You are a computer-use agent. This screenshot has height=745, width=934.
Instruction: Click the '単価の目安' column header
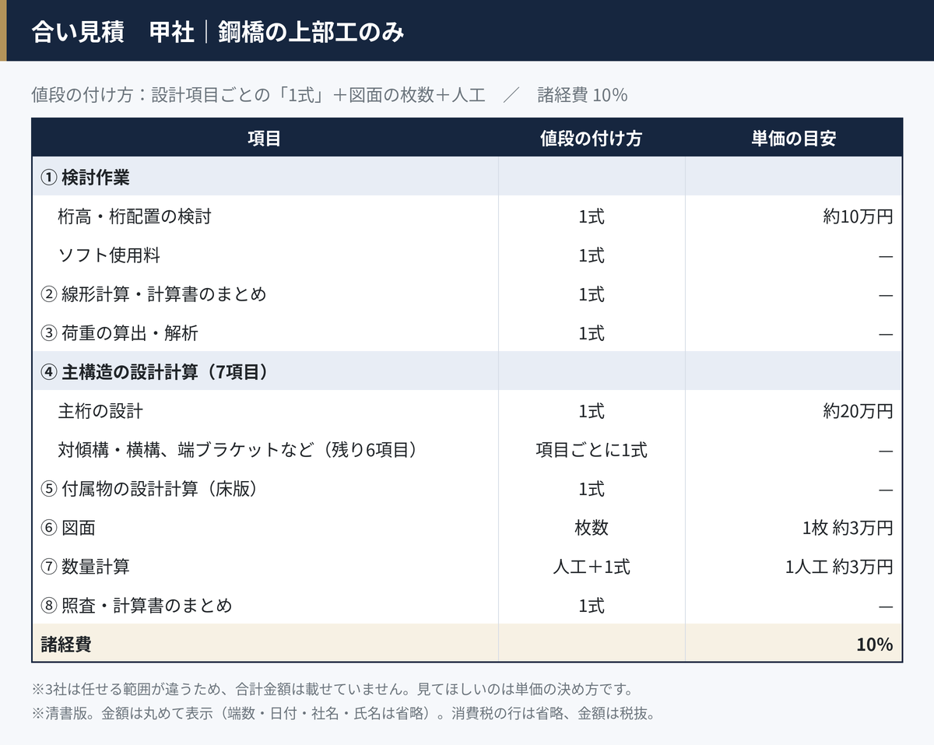[x=794, y=138]
